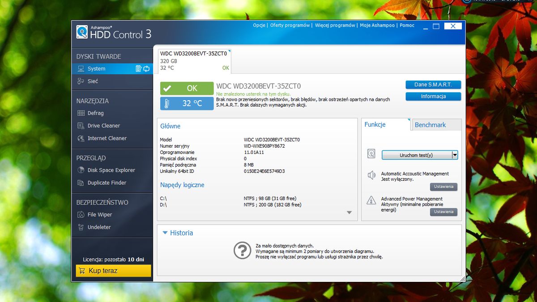Open the Opcje menu
Viewport: 537px width, 302px height.
pos(259,26)
